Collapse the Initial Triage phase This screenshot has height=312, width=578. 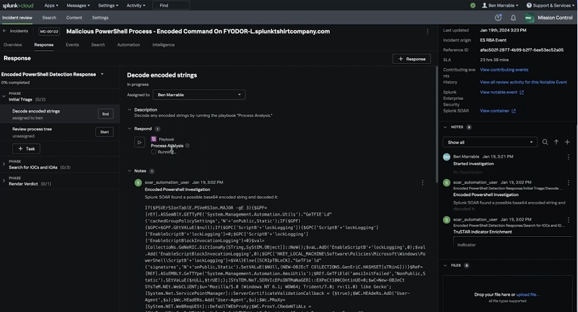[x=4, y=97]
